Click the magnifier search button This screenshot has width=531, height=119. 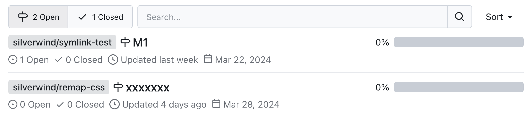[460, 17]
